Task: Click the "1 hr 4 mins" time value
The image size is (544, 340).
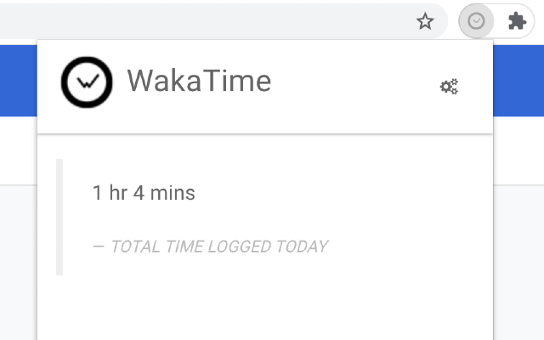Action: coord(144,193)
